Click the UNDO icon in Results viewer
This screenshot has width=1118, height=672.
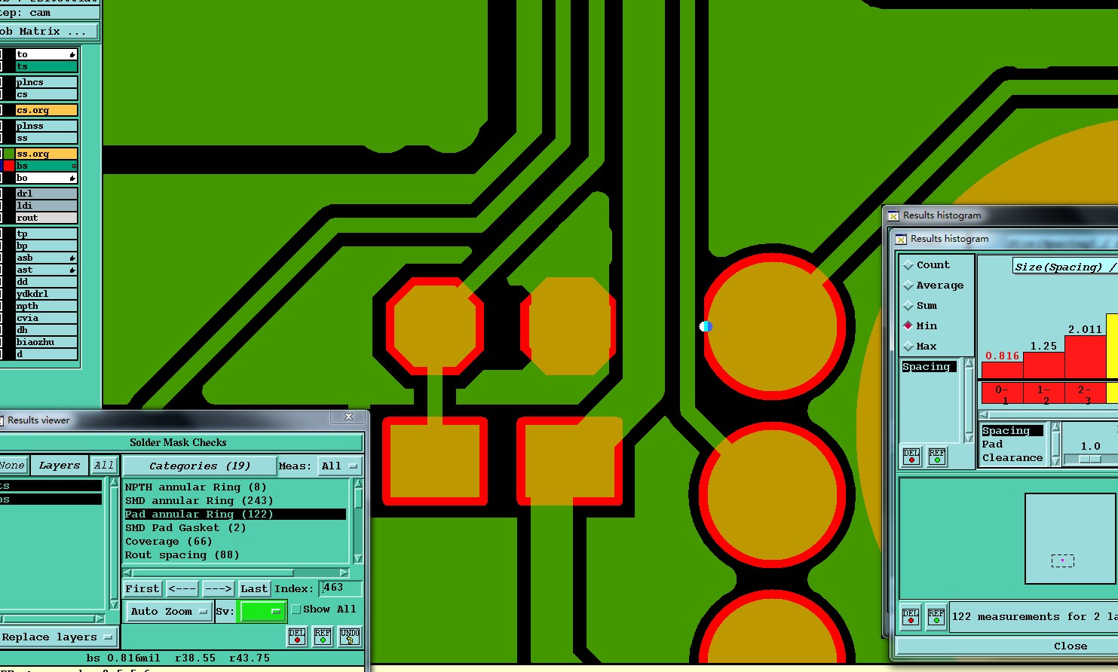[x=349, y=637]
